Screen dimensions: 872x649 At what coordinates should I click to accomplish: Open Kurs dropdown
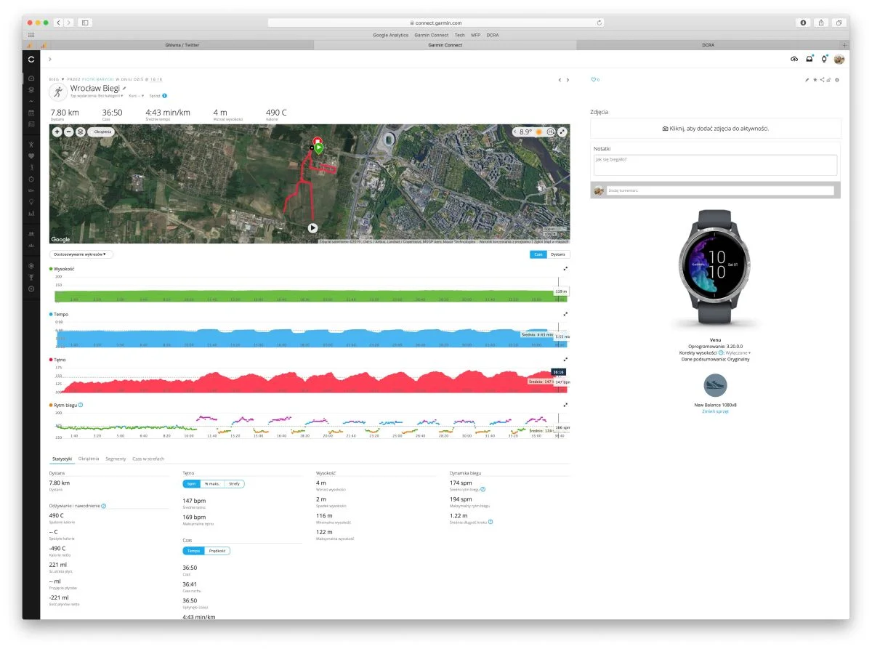coord(136,96)
